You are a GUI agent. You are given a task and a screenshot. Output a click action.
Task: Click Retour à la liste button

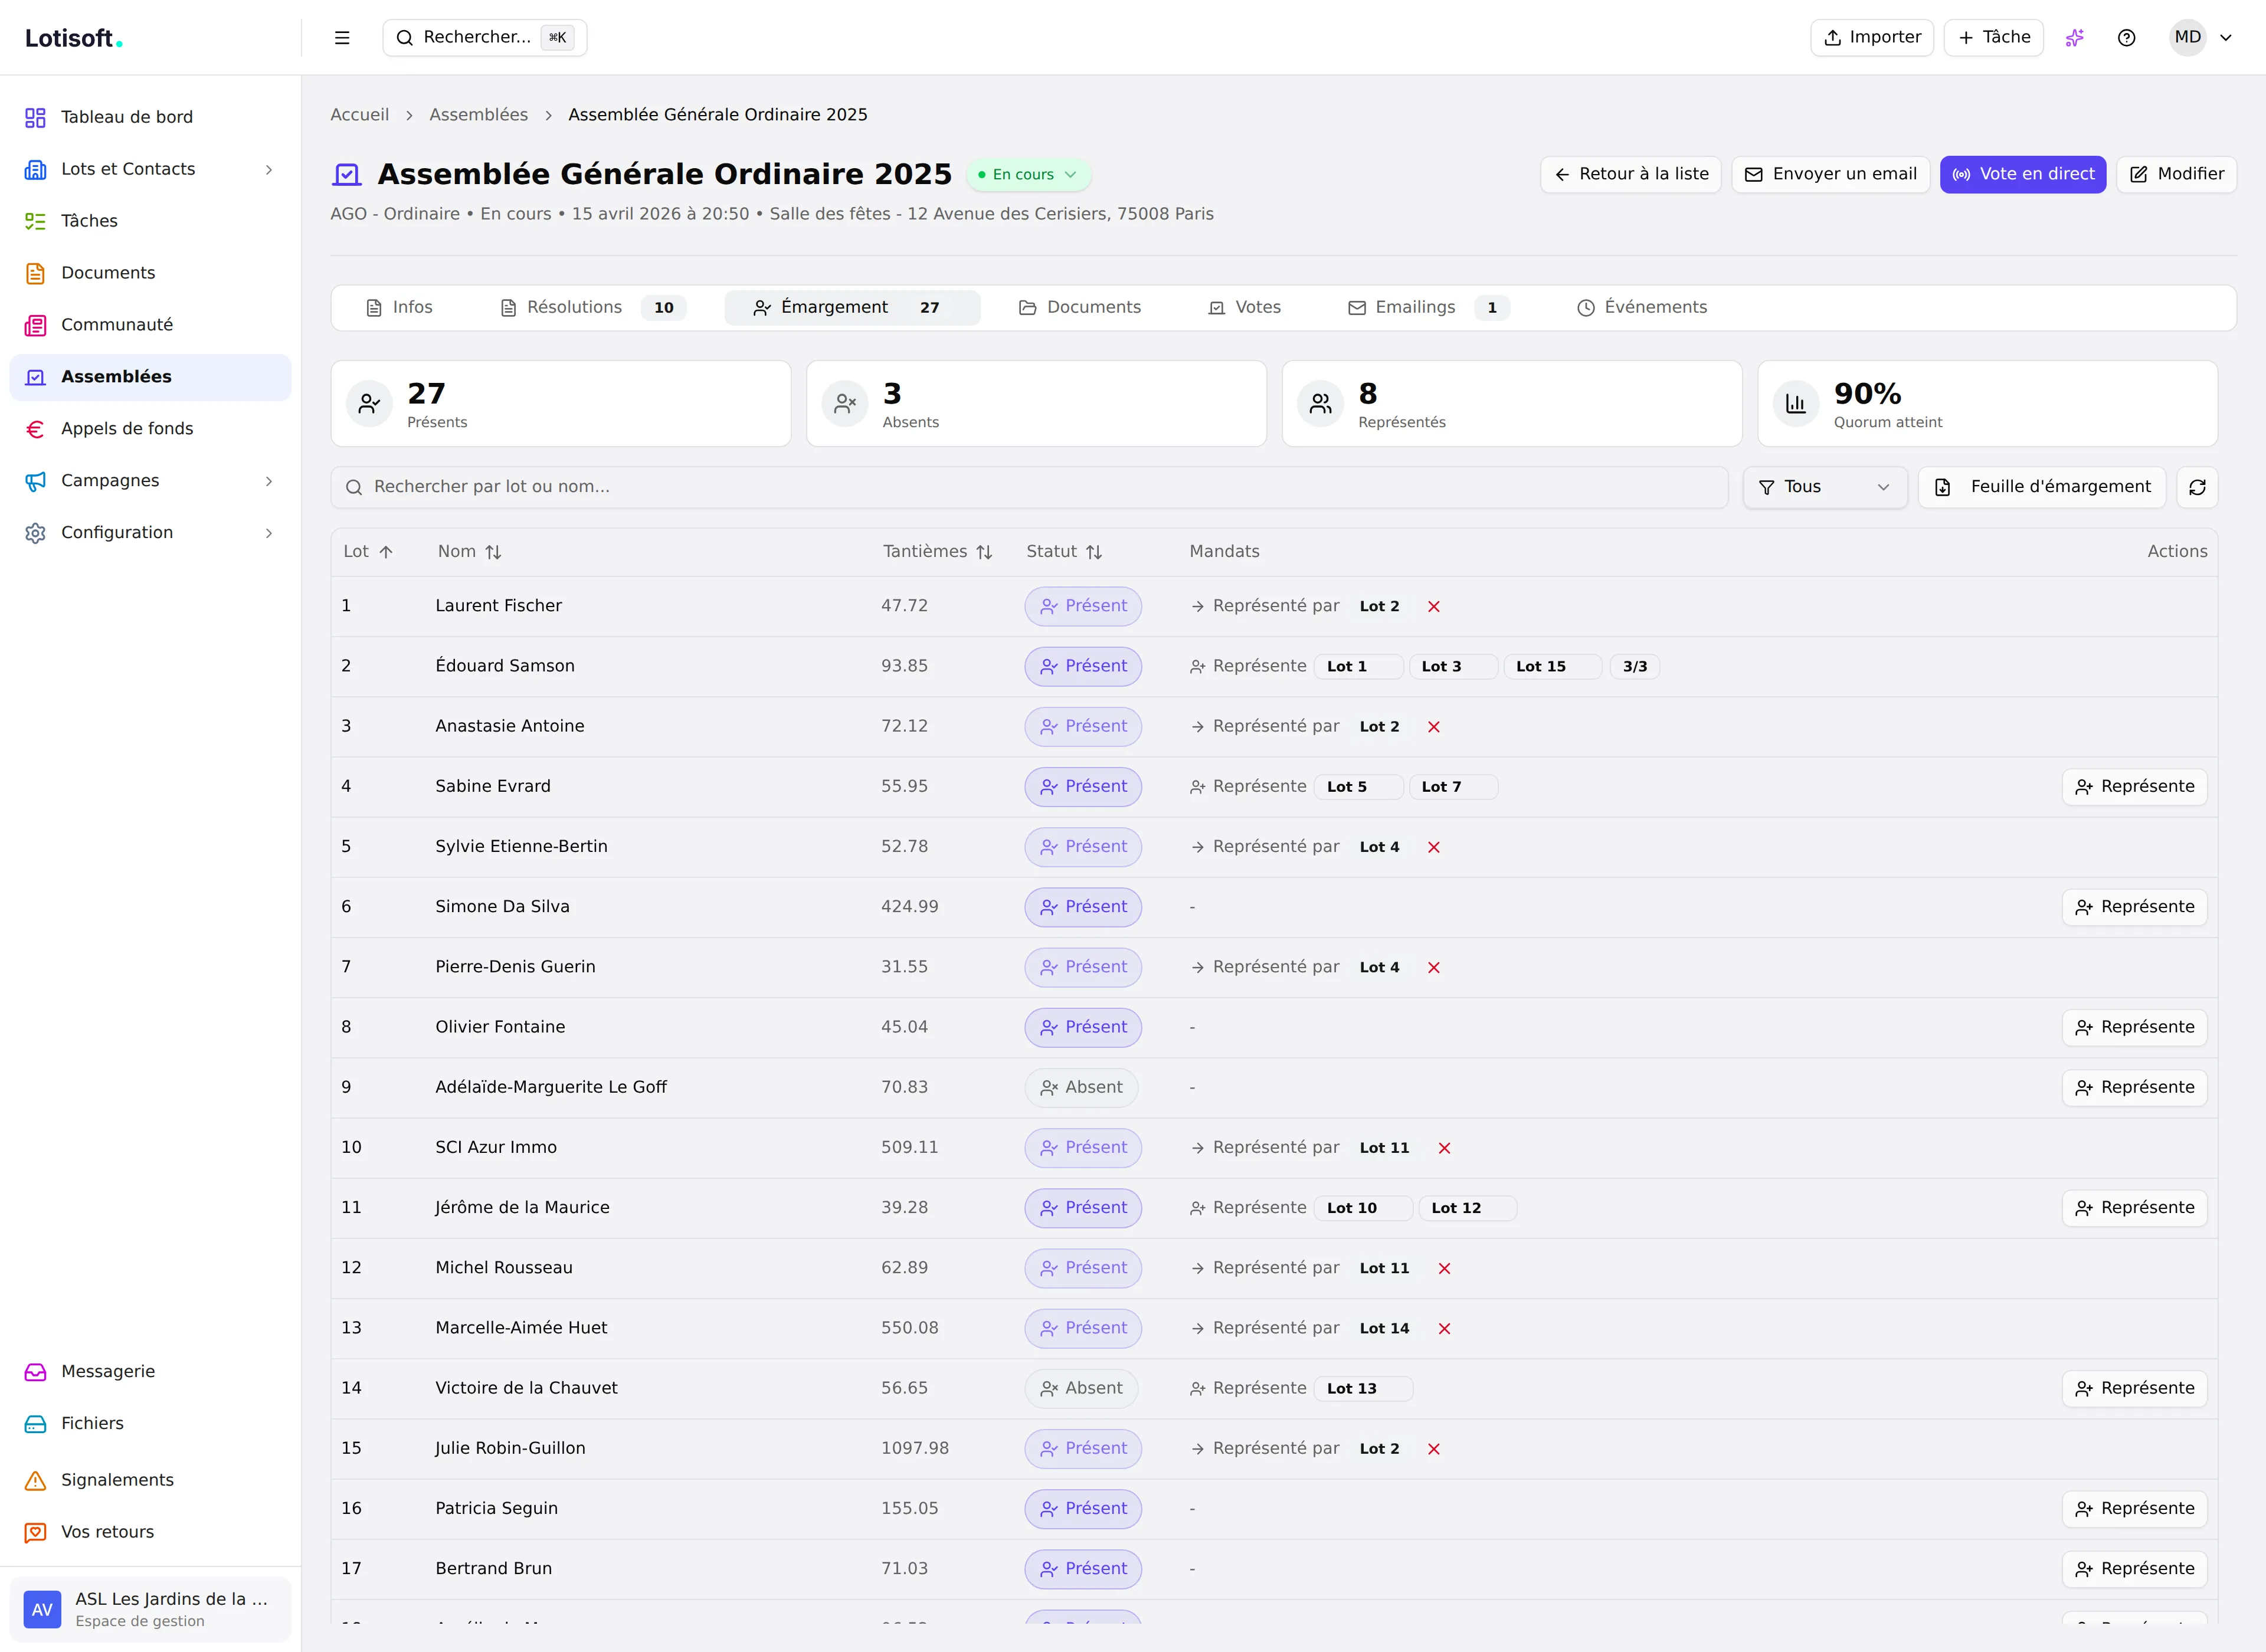tap(1631, 175)
